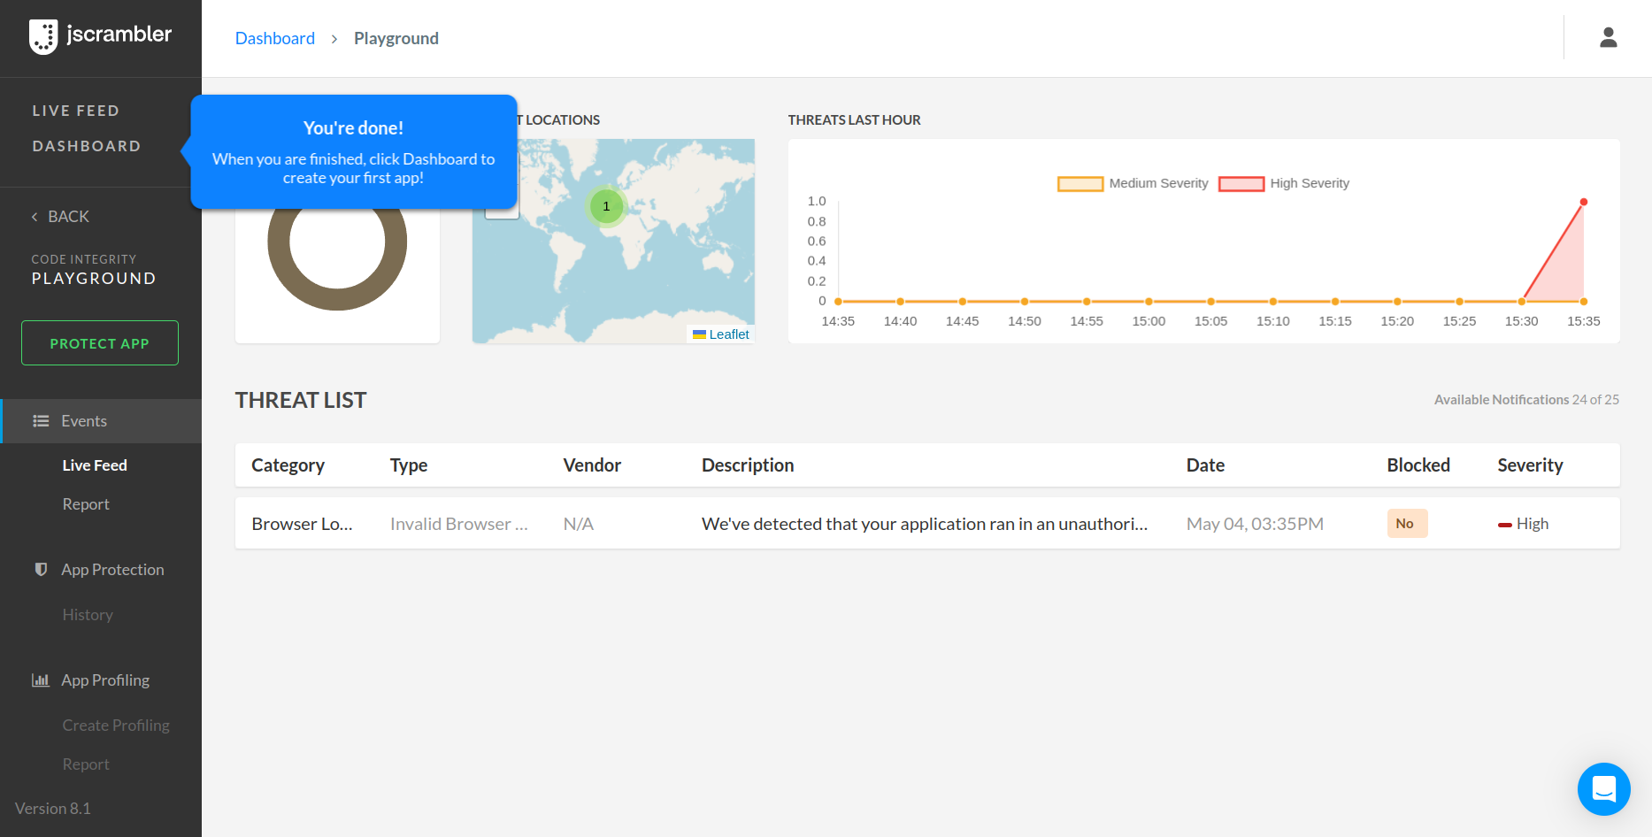1652x837 pixels.
Task: Click the BACK link
Action: click(x=68, y=217)
